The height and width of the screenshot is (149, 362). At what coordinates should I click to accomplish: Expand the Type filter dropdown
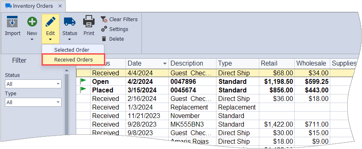[58, 103]
